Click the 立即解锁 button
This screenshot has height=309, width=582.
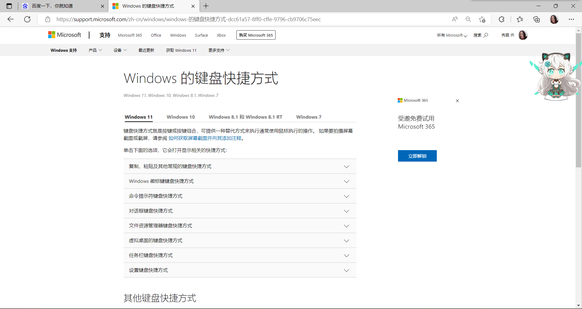pos(417,156)
